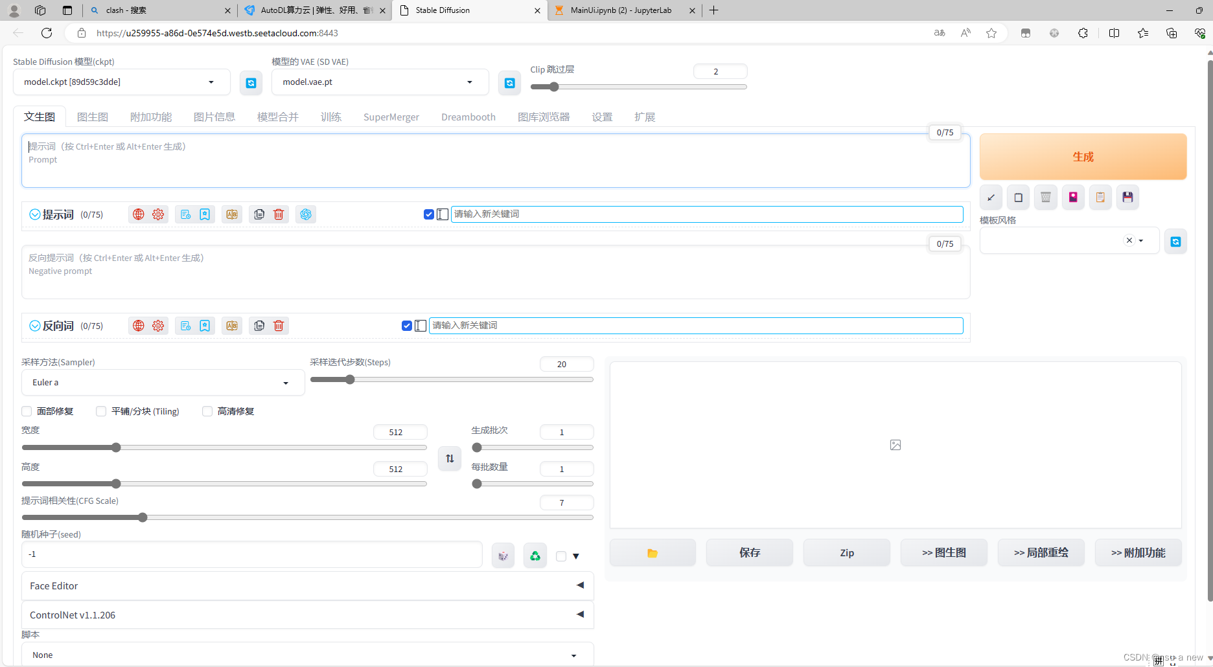Switch to the Dreambooth tab

(x=468, y=117)
